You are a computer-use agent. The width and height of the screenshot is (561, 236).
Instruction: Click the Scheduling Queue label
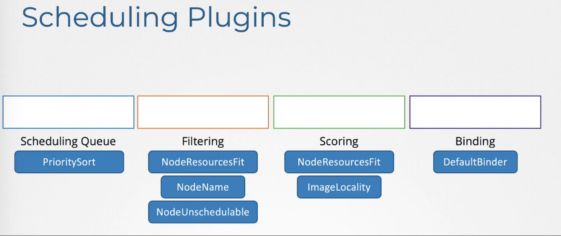pos(68,142)
